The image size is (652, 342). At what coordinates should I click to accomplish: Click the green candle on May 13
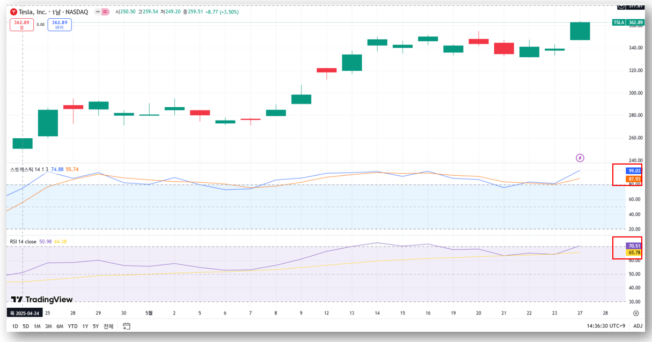pyautogui.click(x=352, y=63)
